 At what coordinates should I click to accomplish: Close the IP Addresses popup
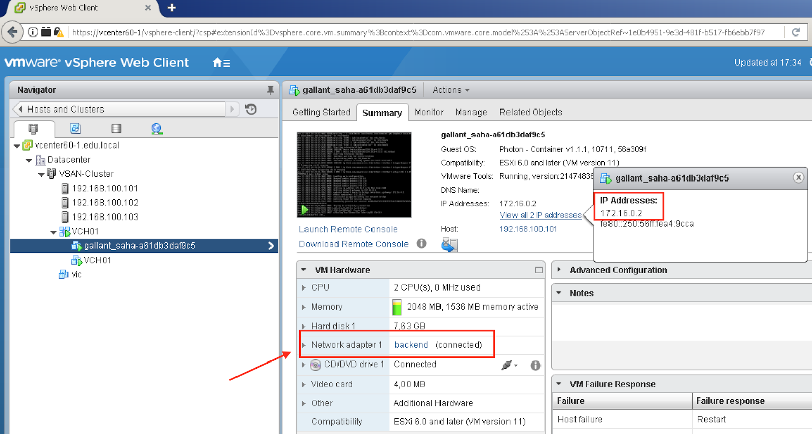coord(798,177)
